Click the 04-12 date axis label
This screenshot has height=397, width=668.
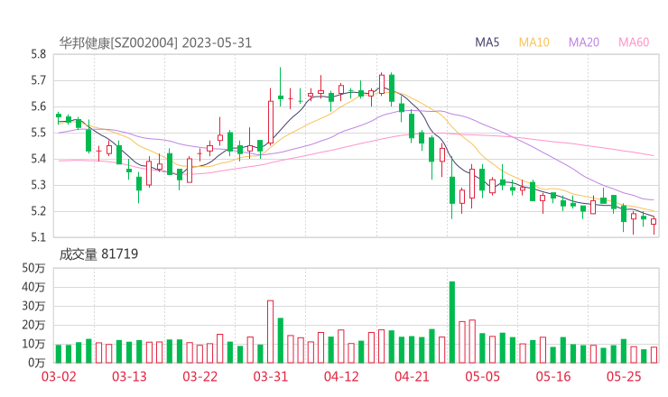(x=341, y=376)
